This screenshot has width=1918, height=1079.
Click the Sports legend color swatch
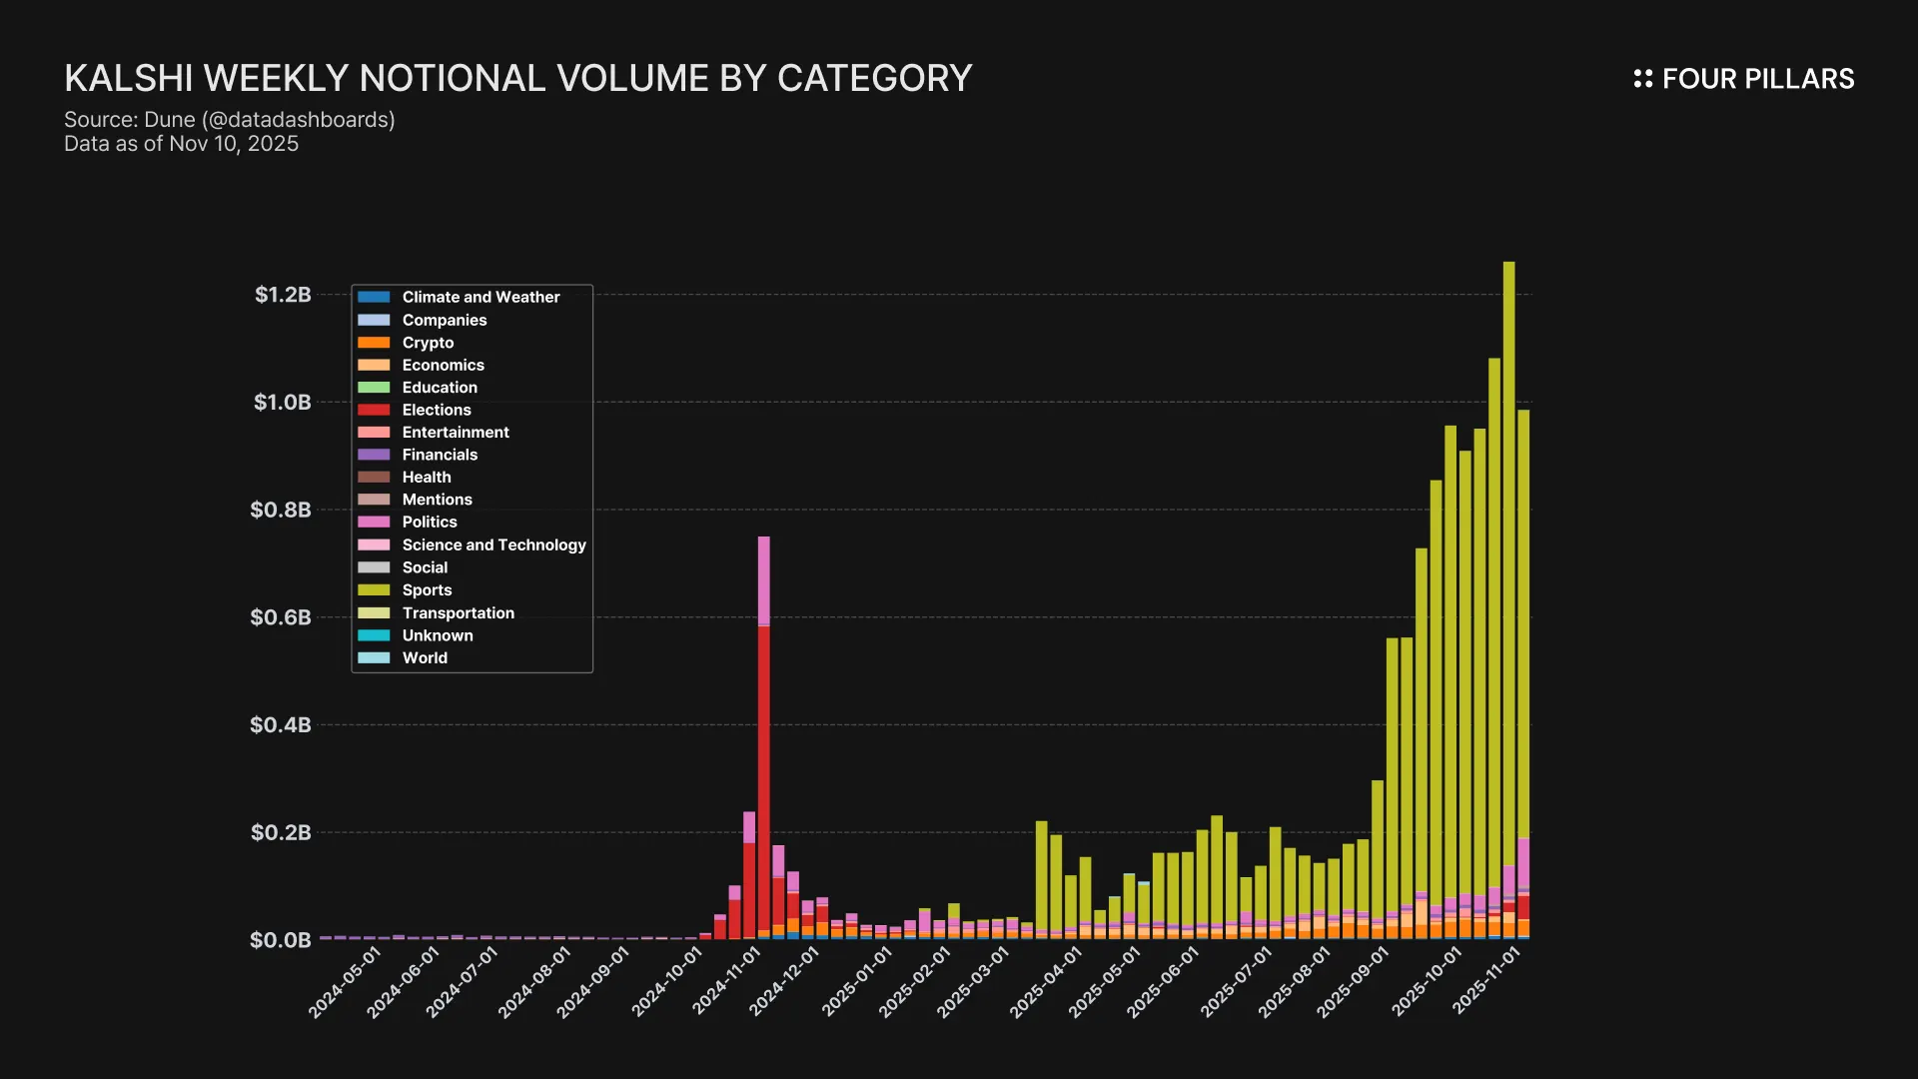click(x=374, y=590)
